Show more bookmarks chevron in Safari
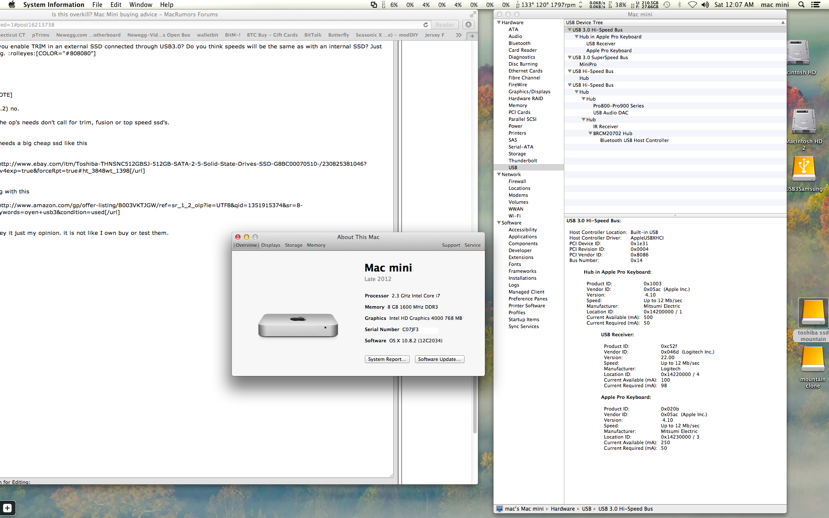The image size is (829, 518). (459, 35)
